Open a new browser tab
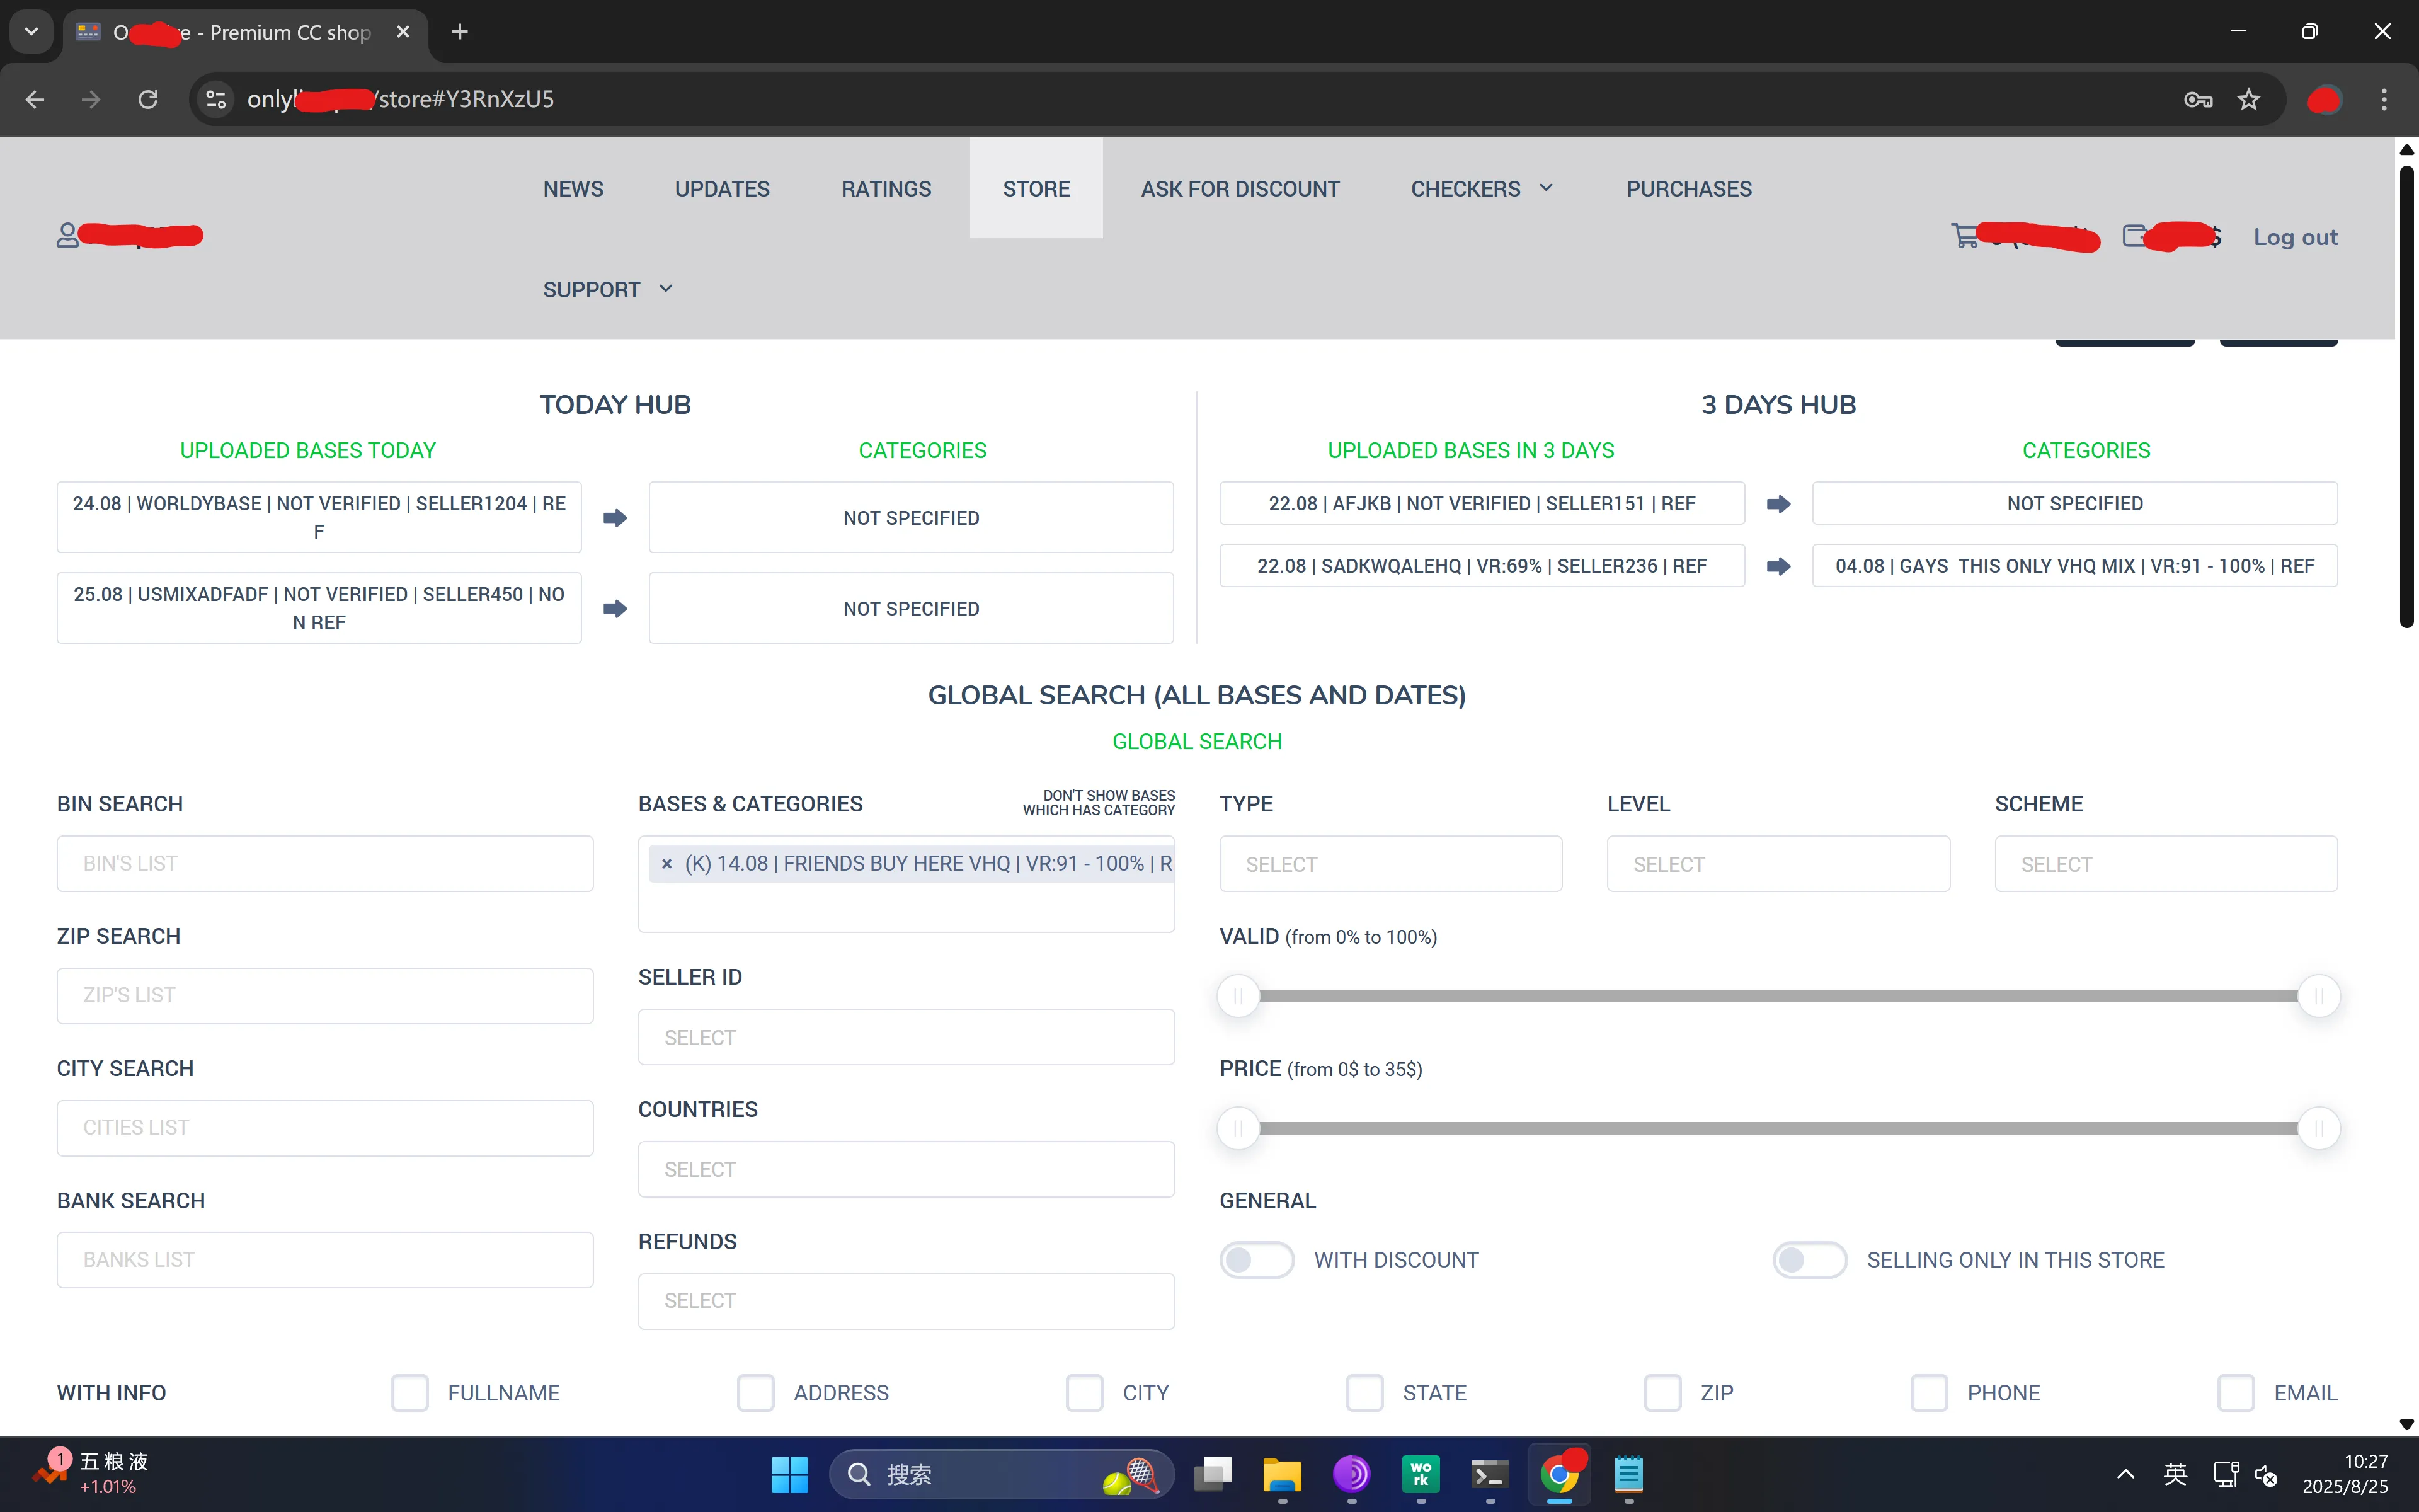 (460, 32)
